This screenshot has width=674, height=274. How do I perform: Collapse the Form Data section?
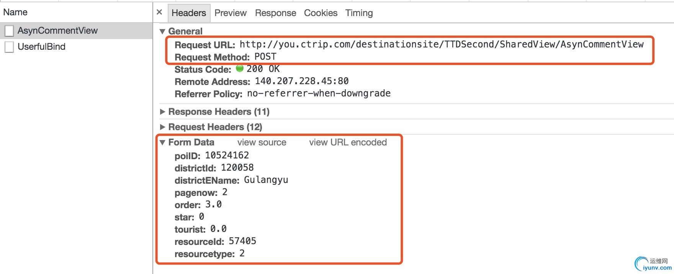point(162,142)
